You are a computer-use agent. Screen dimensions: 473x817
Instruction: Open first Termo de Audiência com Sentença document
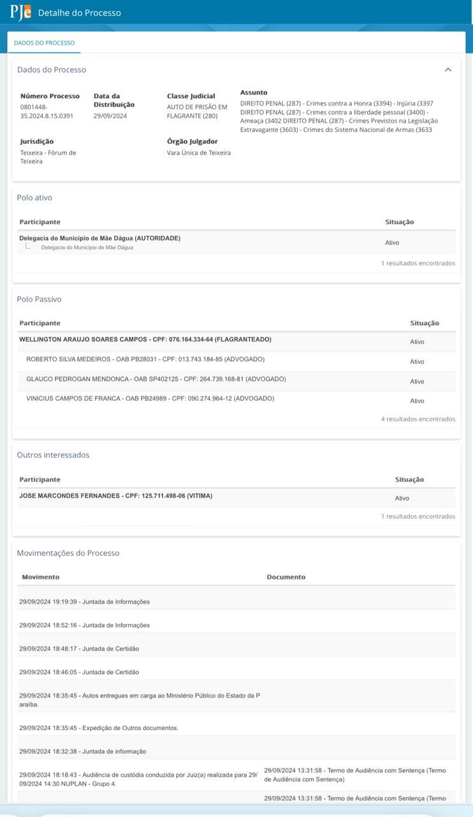point(355,775)
